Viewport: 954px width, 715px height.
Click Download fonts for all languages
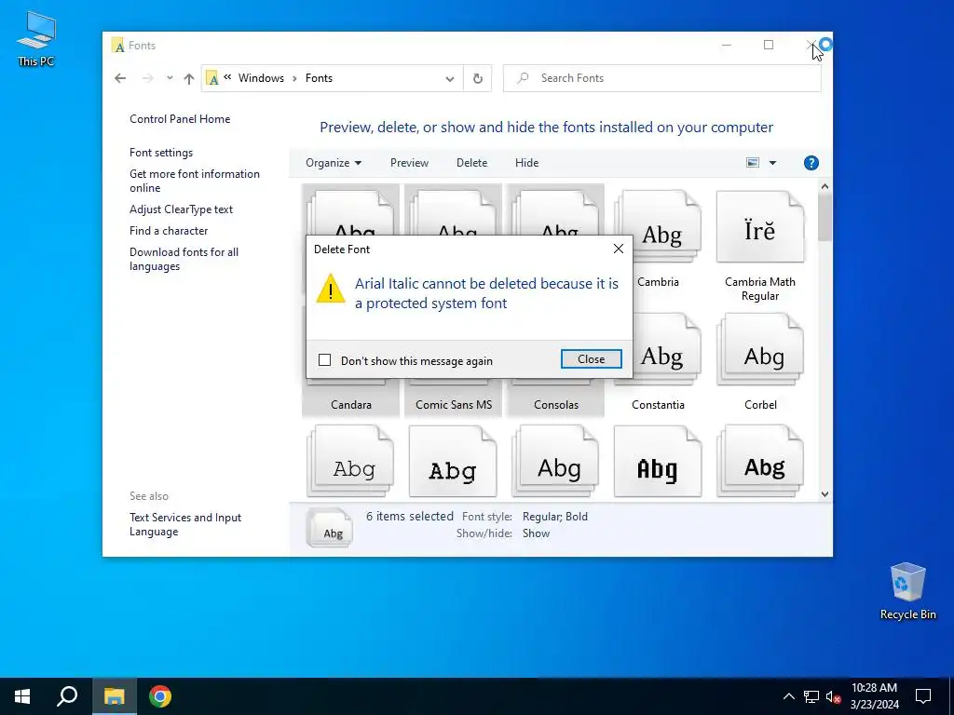(x=184, y=259)
